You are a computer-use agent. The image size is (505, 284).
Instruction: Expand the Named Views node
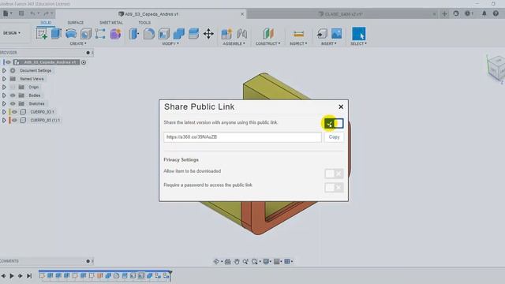click(x=4, y=79)
